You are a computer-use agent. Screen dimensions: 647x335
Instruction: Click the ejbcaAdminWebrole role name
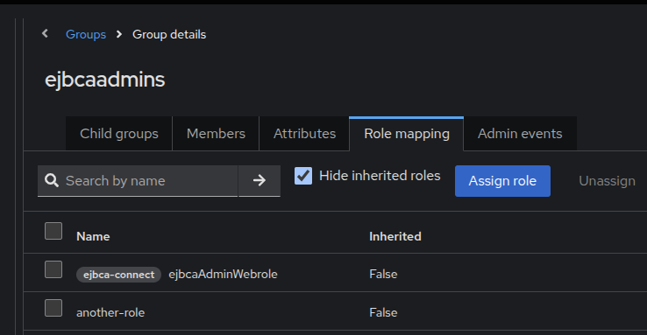coord(223,274)
